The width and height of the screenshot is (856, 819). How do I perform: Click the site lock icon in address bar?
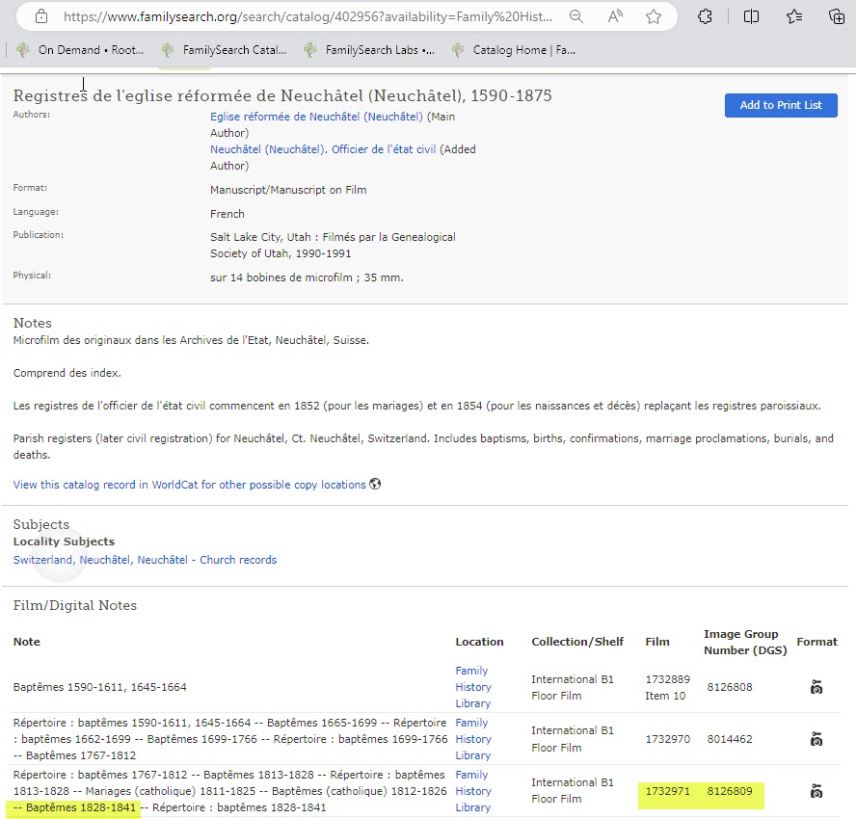point(40,17)
